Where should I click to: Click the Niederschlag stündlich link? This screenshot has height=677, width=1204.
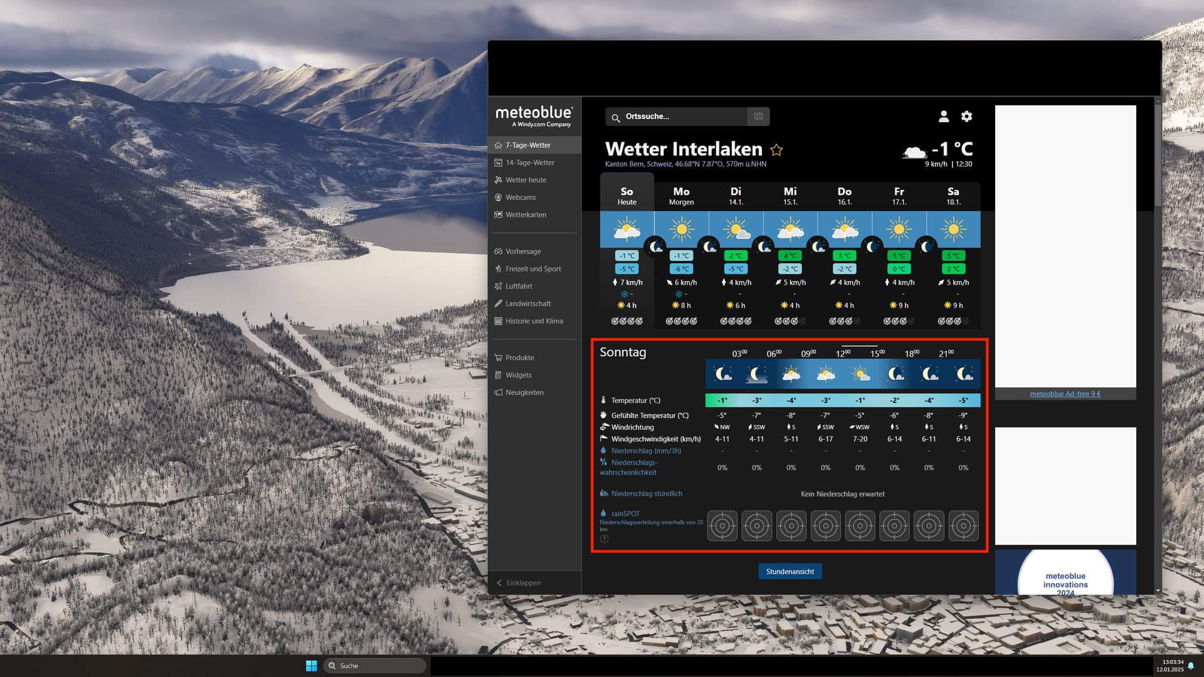(x=647, y=494)
